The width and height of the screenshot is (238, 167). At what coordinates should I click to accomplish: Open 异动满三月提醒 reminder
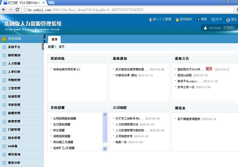pyautogui.click(x=63, y=142)
